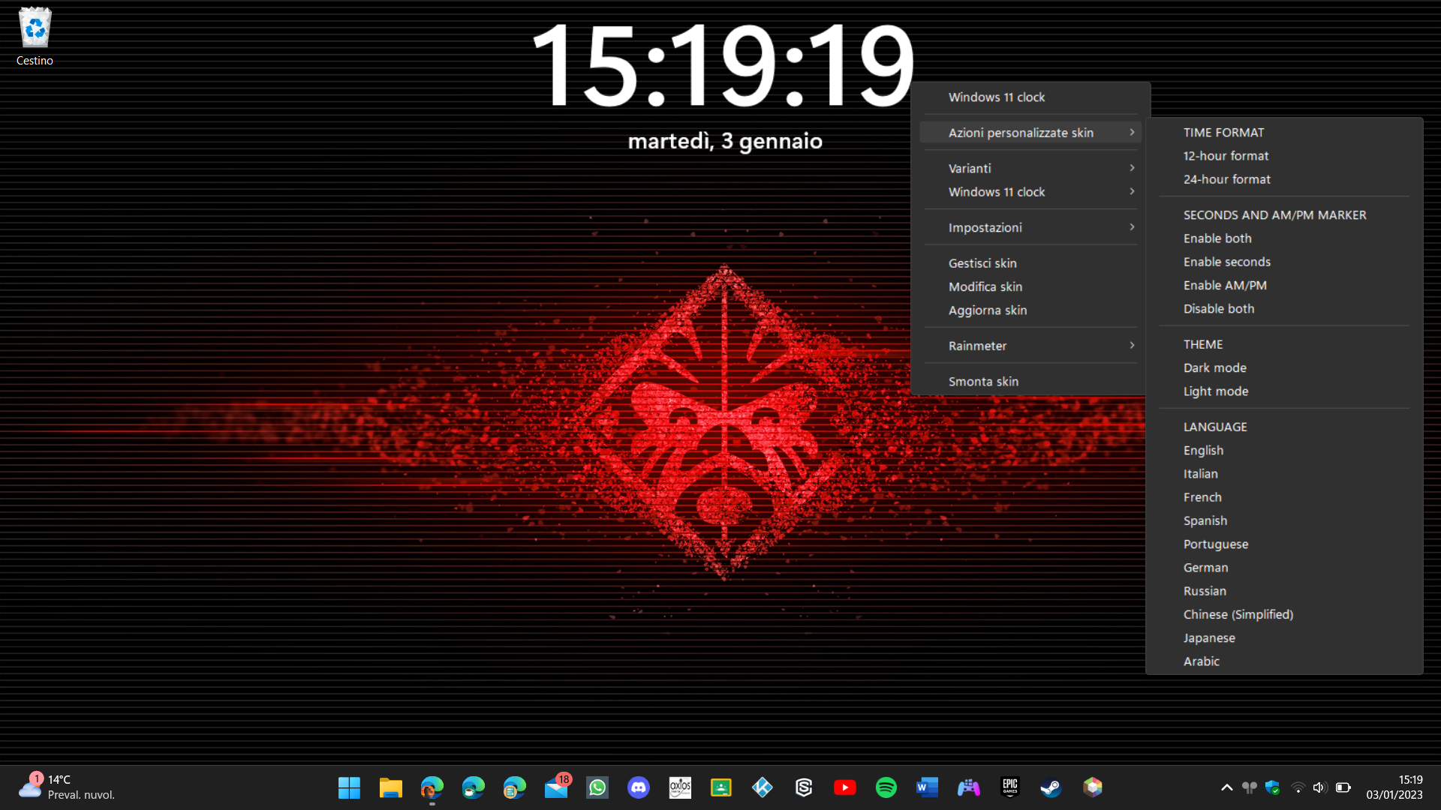The image size is (1441, 810).
Task: Adjust system volume from the tray
Action: click(x=1320, y=787)
